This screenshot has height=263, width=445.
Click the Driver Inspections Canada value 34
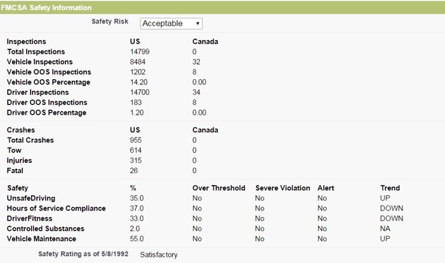click(x=196, y=93)
